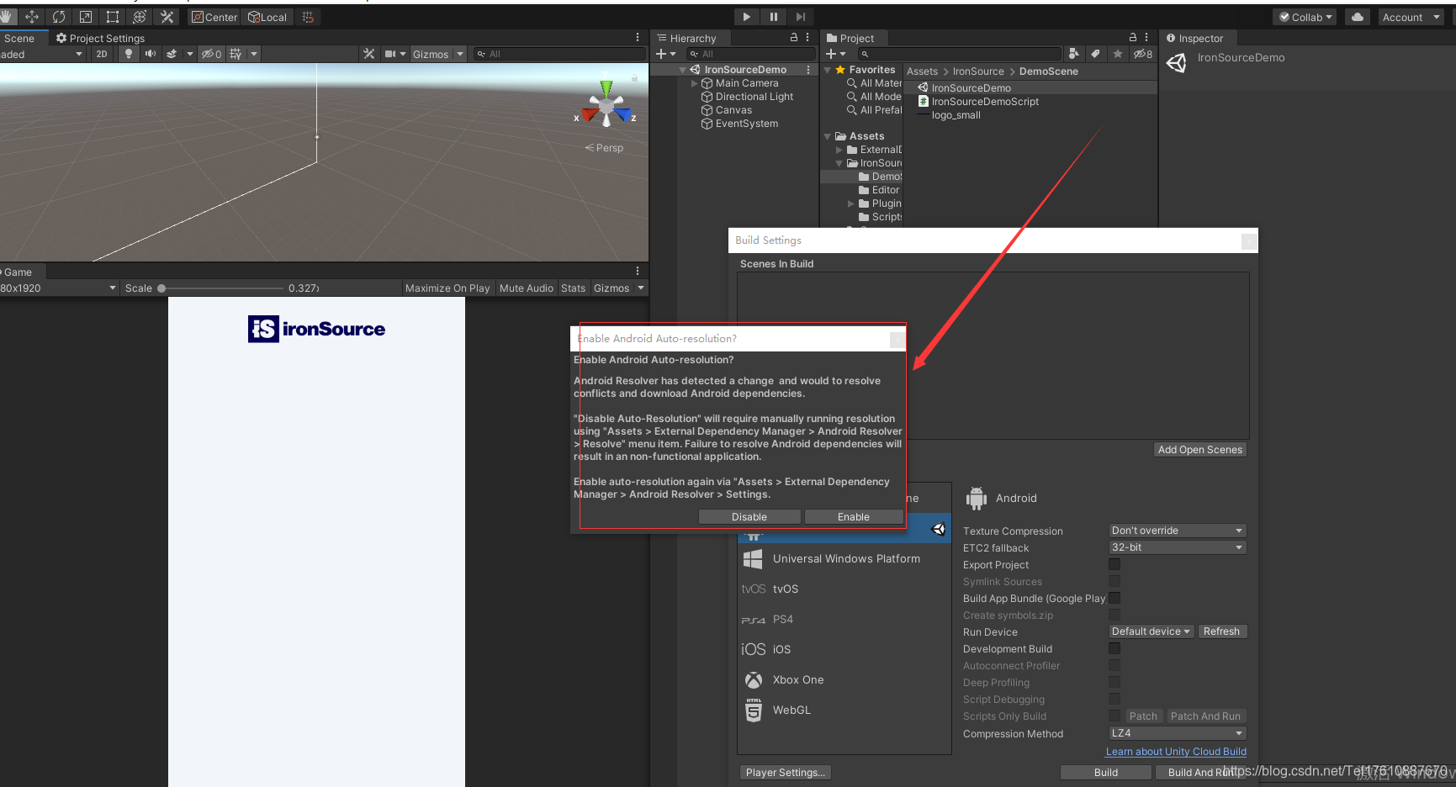Click Search by Type icon in Project
The width and height of the screenshot is (1456, 787).
(1073, 54)
